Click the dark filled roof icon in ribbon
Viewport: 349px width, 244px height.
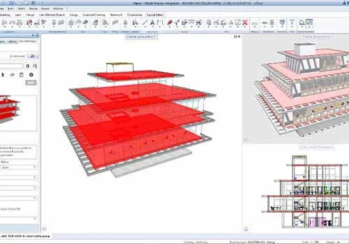click(86, 23)
